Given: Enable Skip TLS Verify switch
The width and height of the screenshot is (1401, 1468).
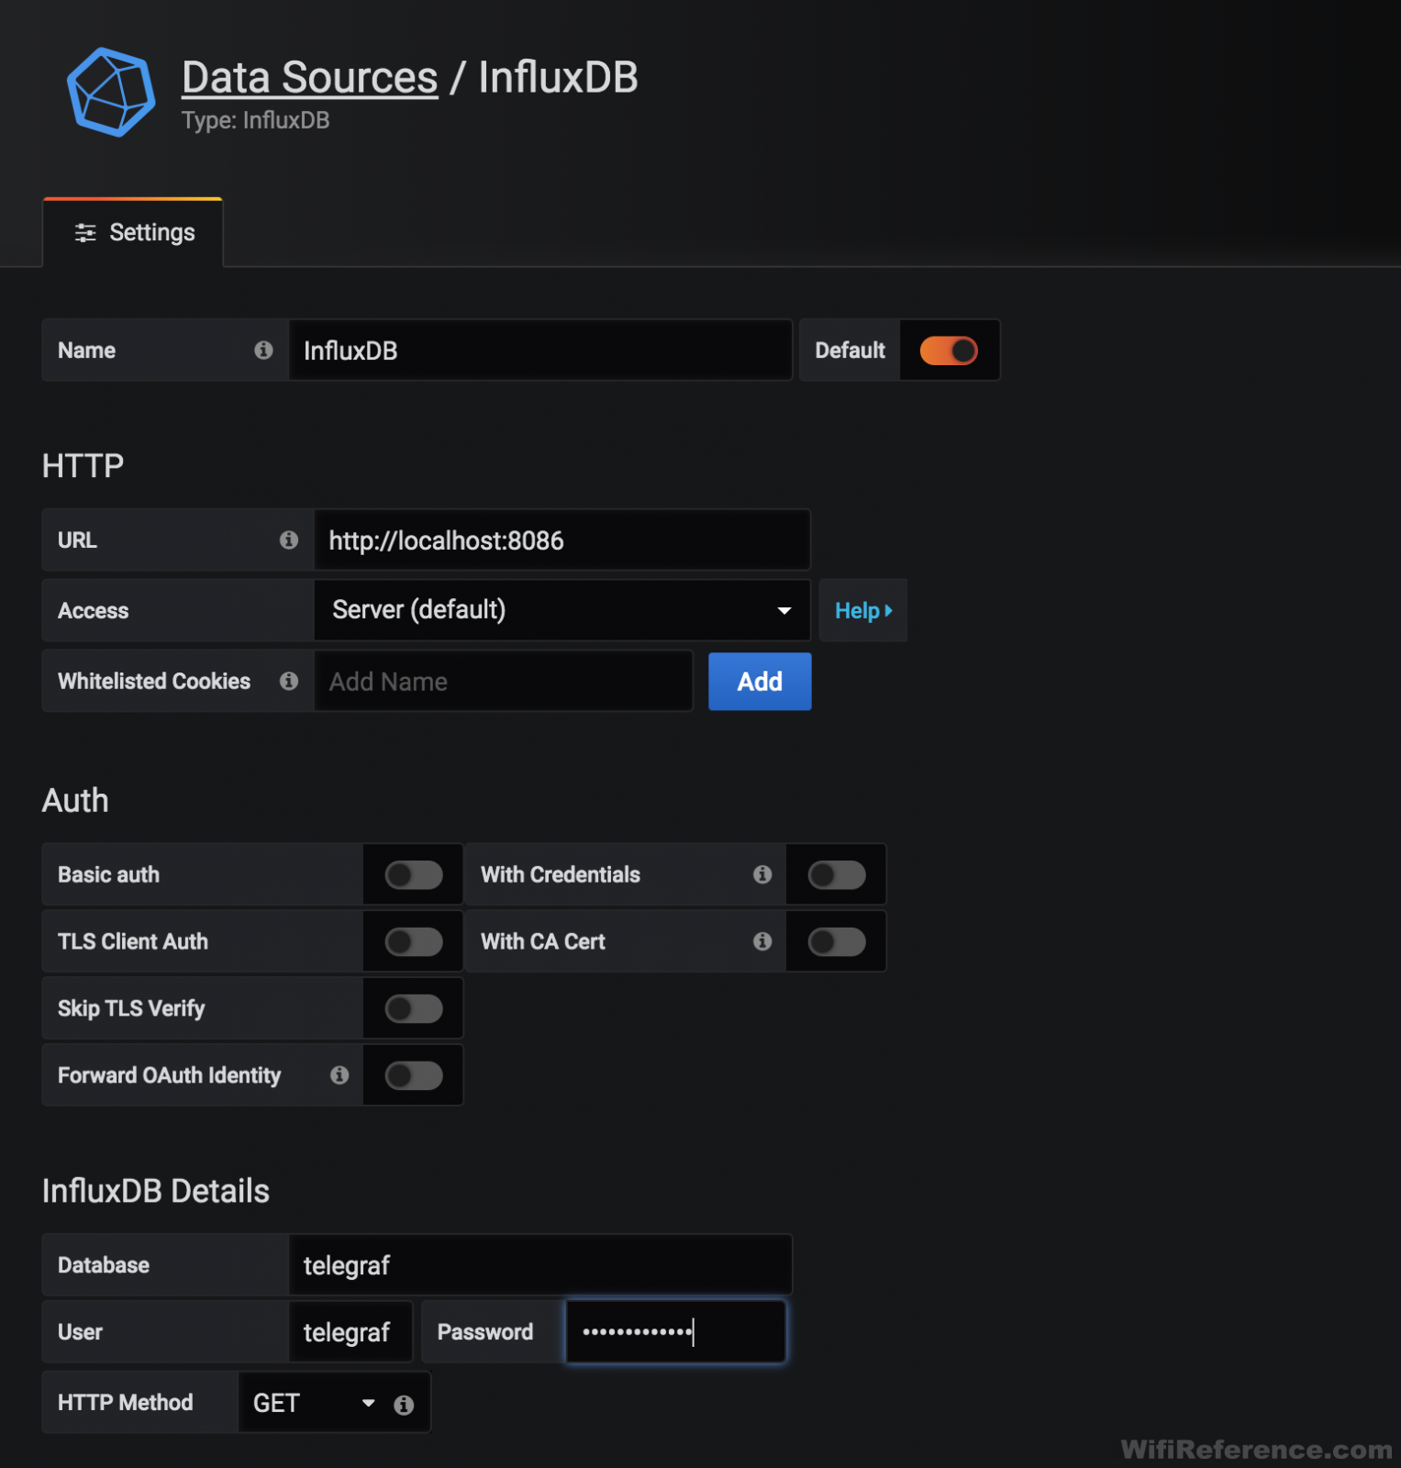Looking at the screenshot, I should tap(414, 1009).
